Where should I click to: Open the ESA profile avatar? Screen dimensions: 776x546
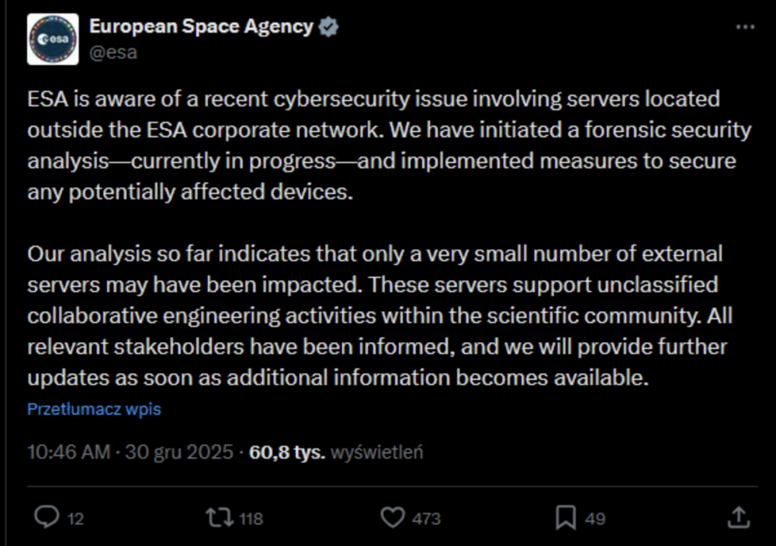click(x=53, y=39)
